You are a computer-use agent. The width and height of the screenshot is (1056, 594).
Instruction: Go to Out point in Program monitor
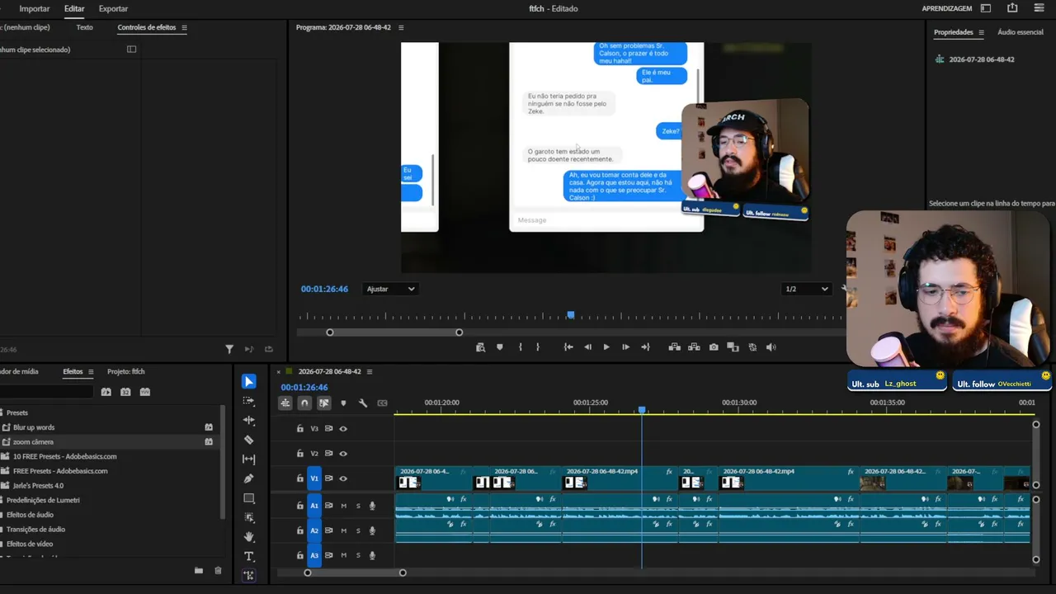pos(645,347)
